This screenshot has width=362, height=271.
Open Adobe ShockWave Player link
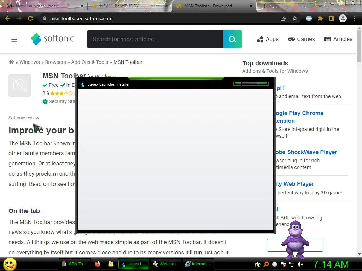(306, 152)
